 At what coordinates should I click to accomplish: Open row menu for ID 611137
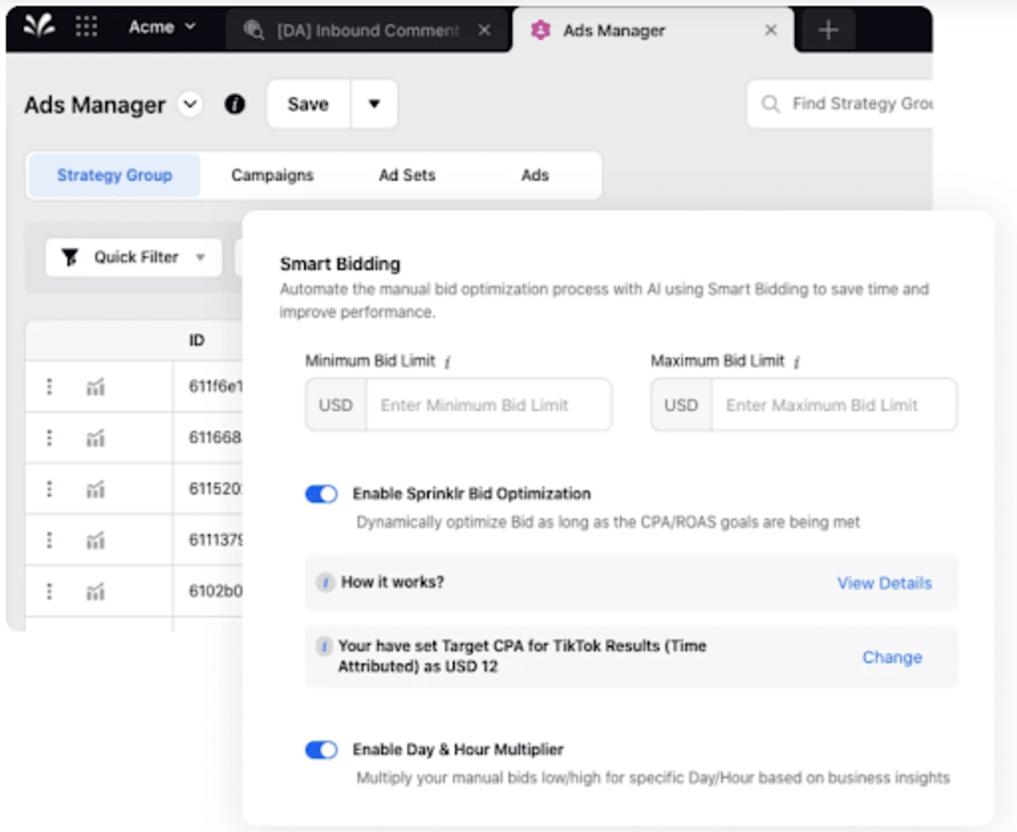49,541
